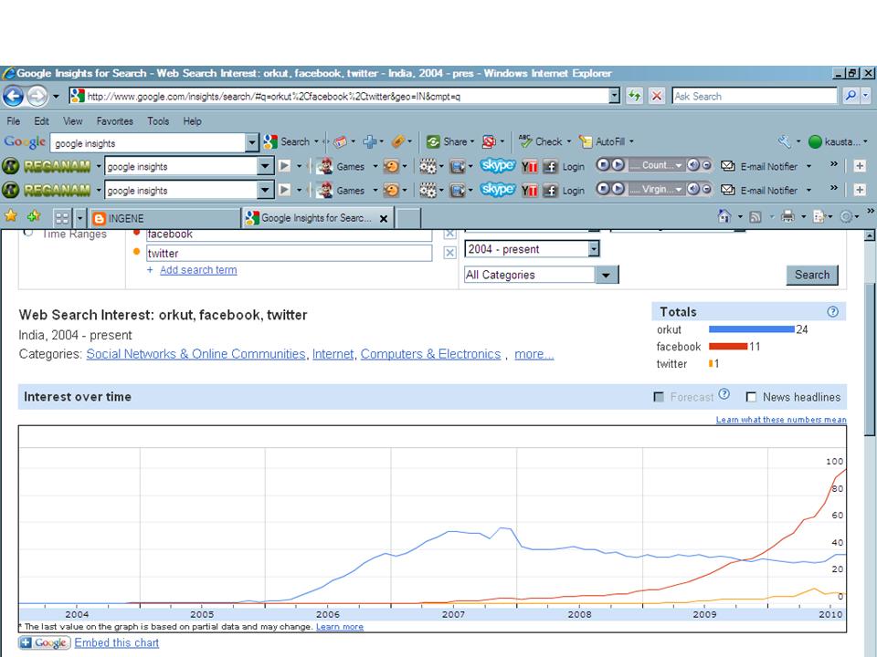Open the Count... radio station dropdown
The image size is (877, 657).
[679, 166]
